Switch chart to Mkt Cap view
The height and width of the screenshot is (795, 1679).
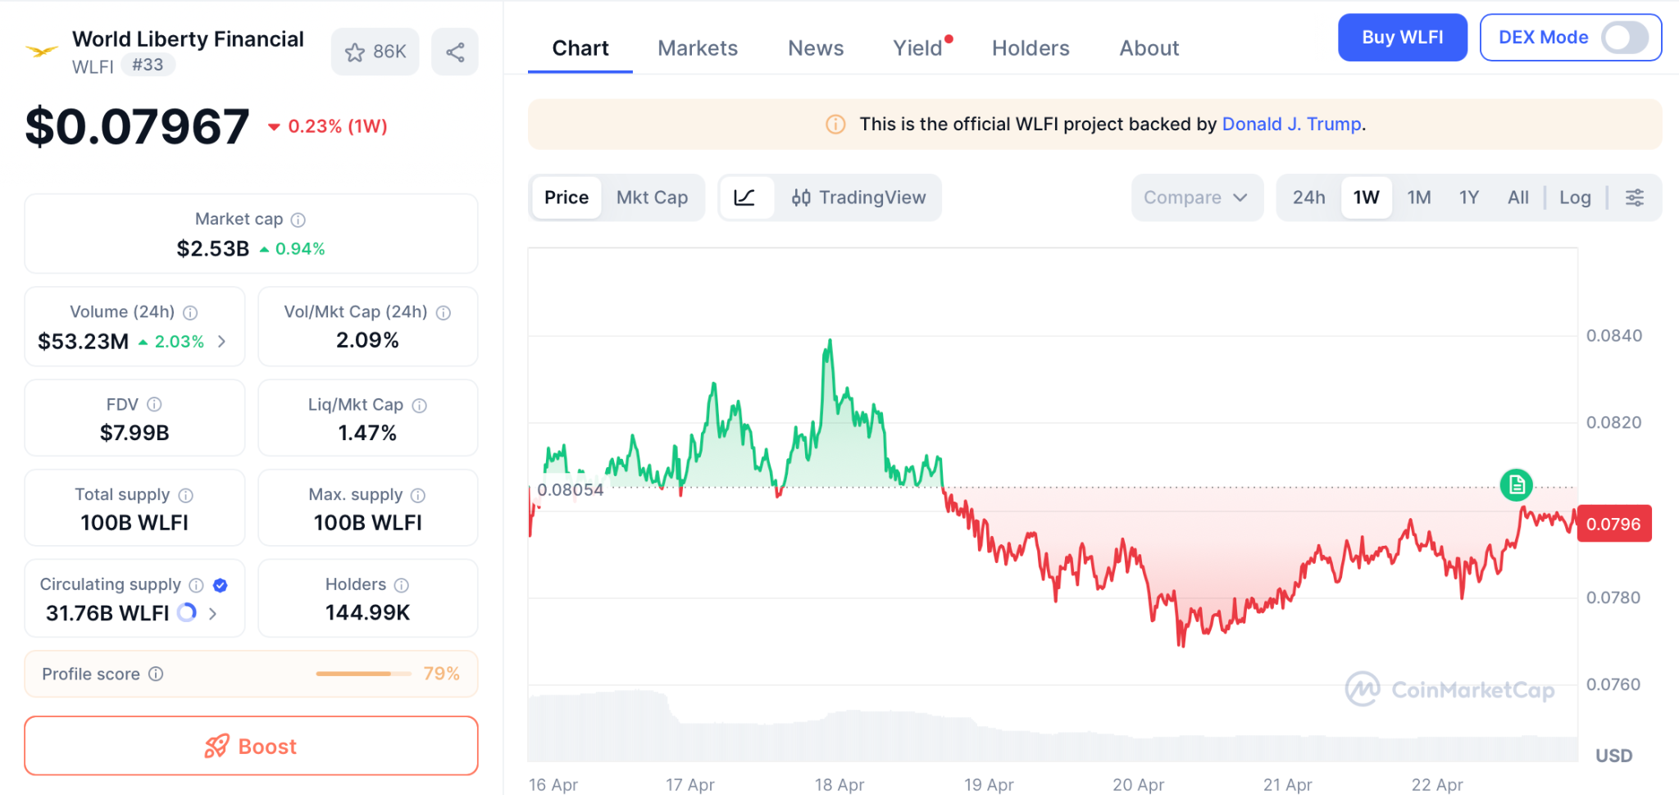(x=652, y=198)
